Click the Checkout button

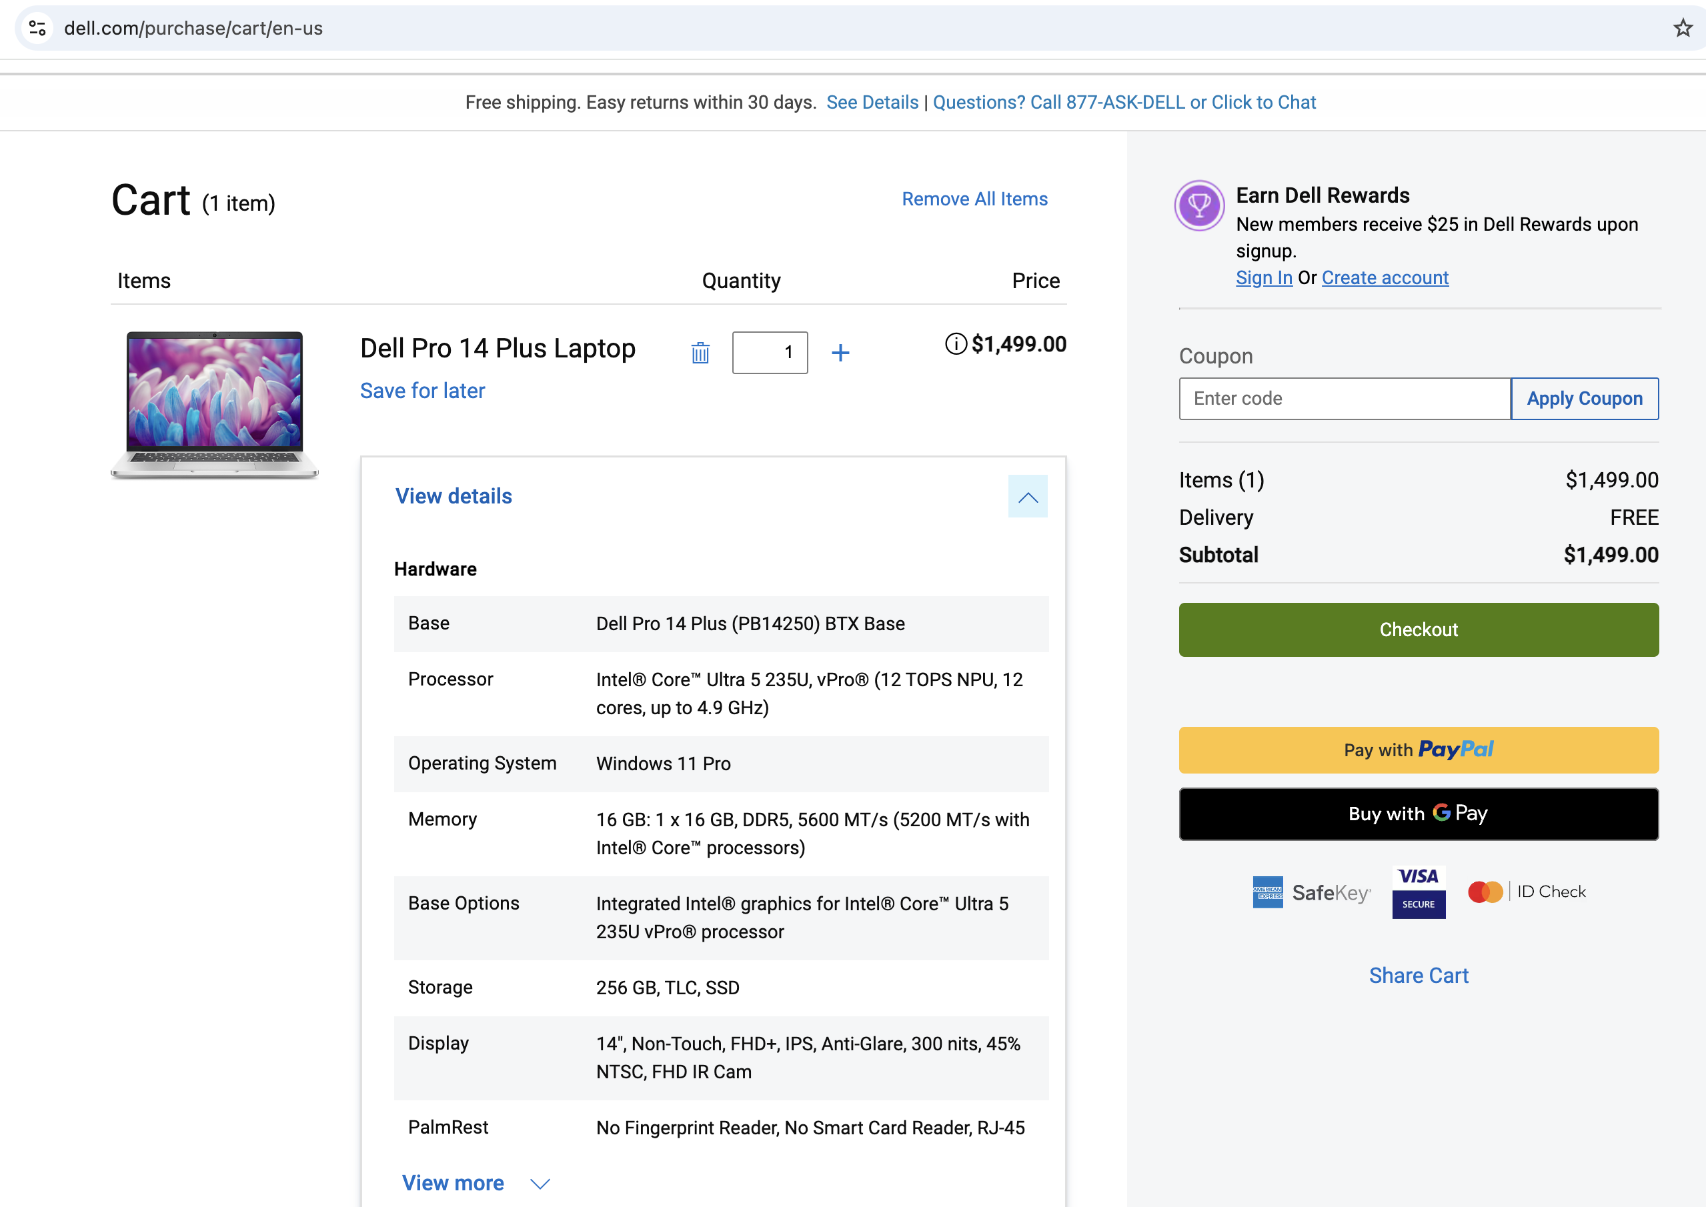[x=1418, y=630]
